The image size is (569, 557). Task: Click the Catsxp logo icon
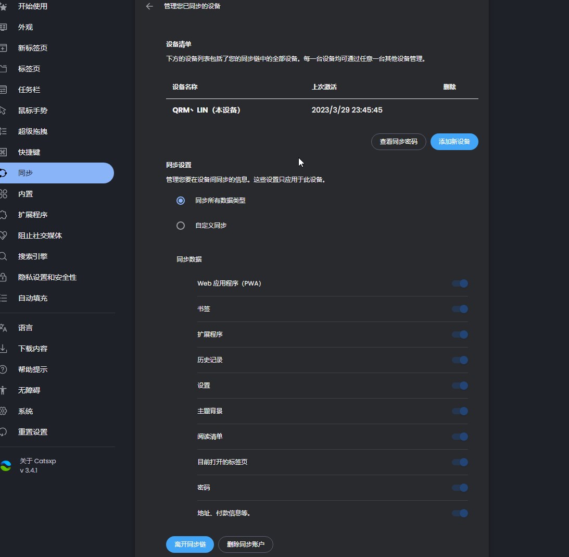pos(6,466)
